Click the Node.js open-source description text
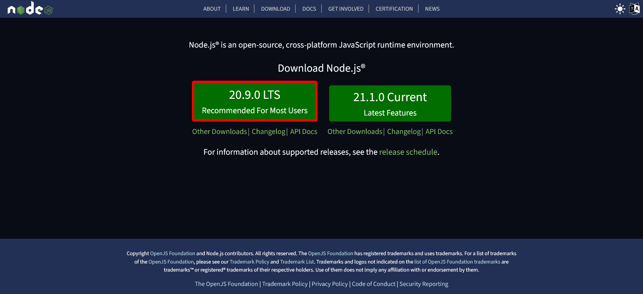 coord(321,45)
